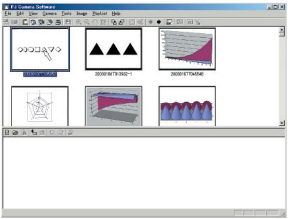Click the fit-to-window rectangle icon
This screenshot has height=219, width=288.
103,22
